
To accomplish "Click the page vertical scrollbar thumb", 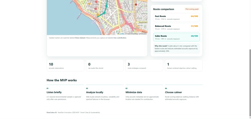I will pyautogui.click(x=250, y=83).
